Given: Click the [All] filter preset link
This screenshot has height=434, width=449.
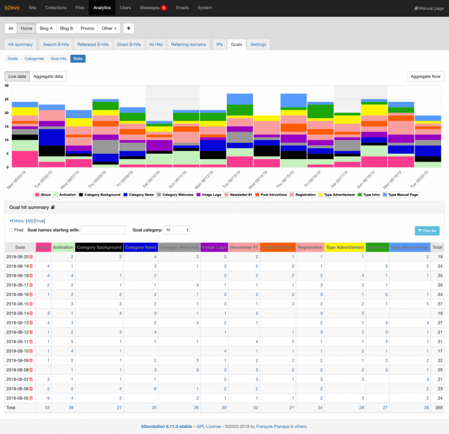Looking at the screenshot, I should click(x=29, y=221).
